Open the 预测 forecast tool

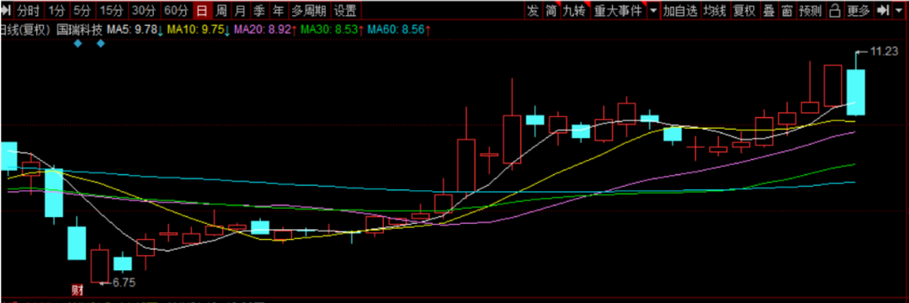811,10
